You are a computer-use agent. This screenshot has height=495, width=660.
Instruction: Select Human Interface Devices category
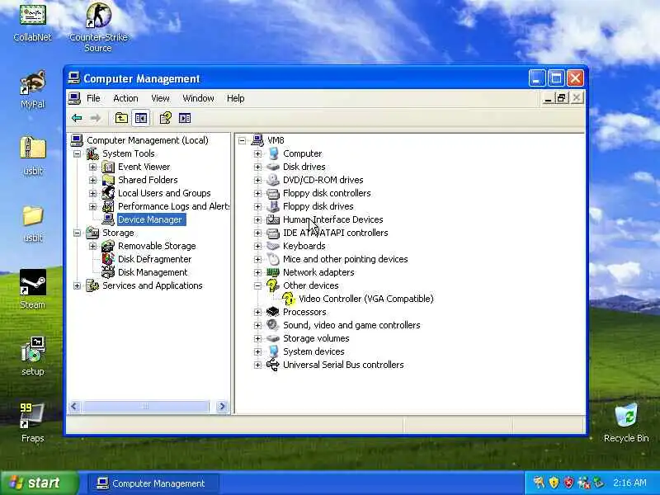pos(333,219)
